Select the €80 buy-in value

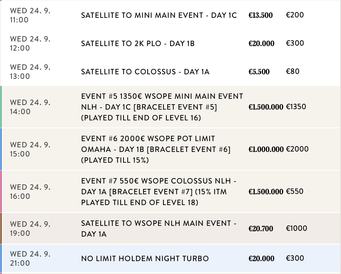click(x=292, y=71)
